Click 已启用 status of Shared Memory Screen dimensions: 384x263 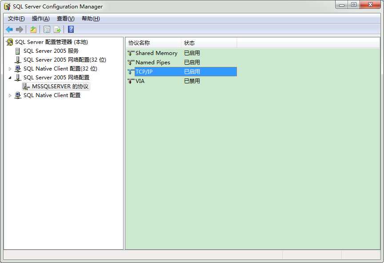click(x=192, y=53)
